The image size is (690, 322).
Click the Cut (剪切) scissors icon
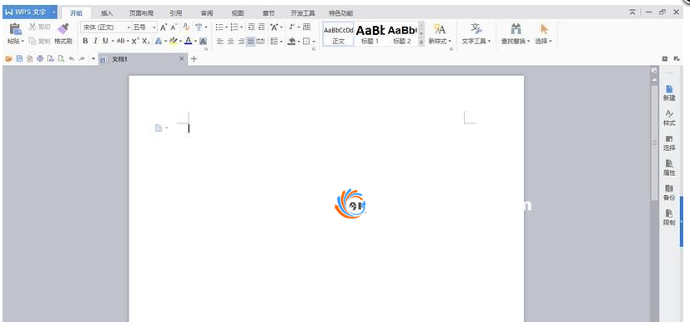33,28
